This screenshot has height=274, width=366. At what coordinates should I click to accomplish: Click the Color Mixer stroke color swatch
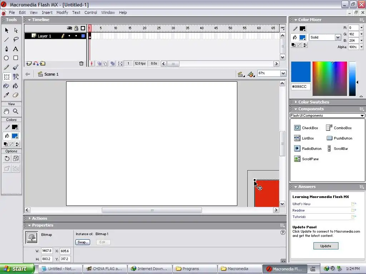point(302,29)
